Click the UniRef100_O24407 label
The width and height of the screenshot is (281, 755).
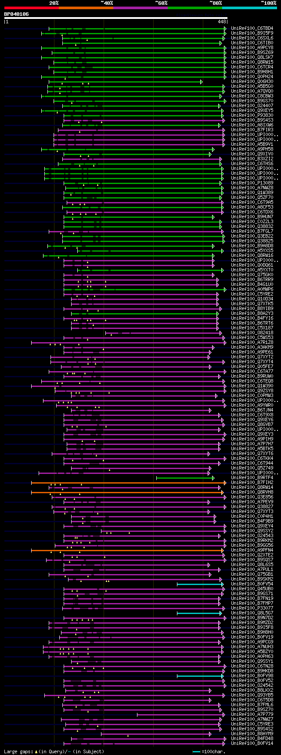(252, 106)
